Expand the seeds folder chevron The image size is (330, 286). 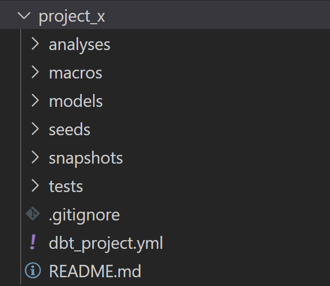pos(35,129)
